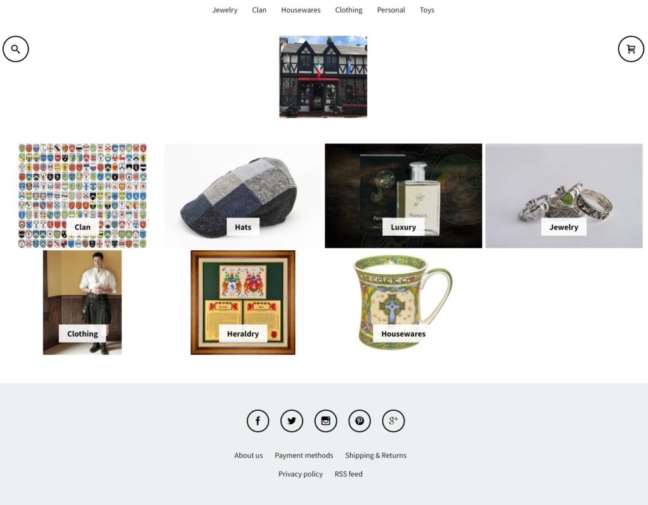648x505 pixels.
Task: Open the Privacy policy link
Action: 301,474
